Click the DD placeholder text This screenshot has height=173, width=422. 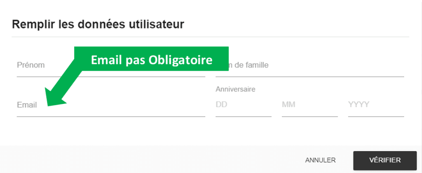[x=221, y=105]
